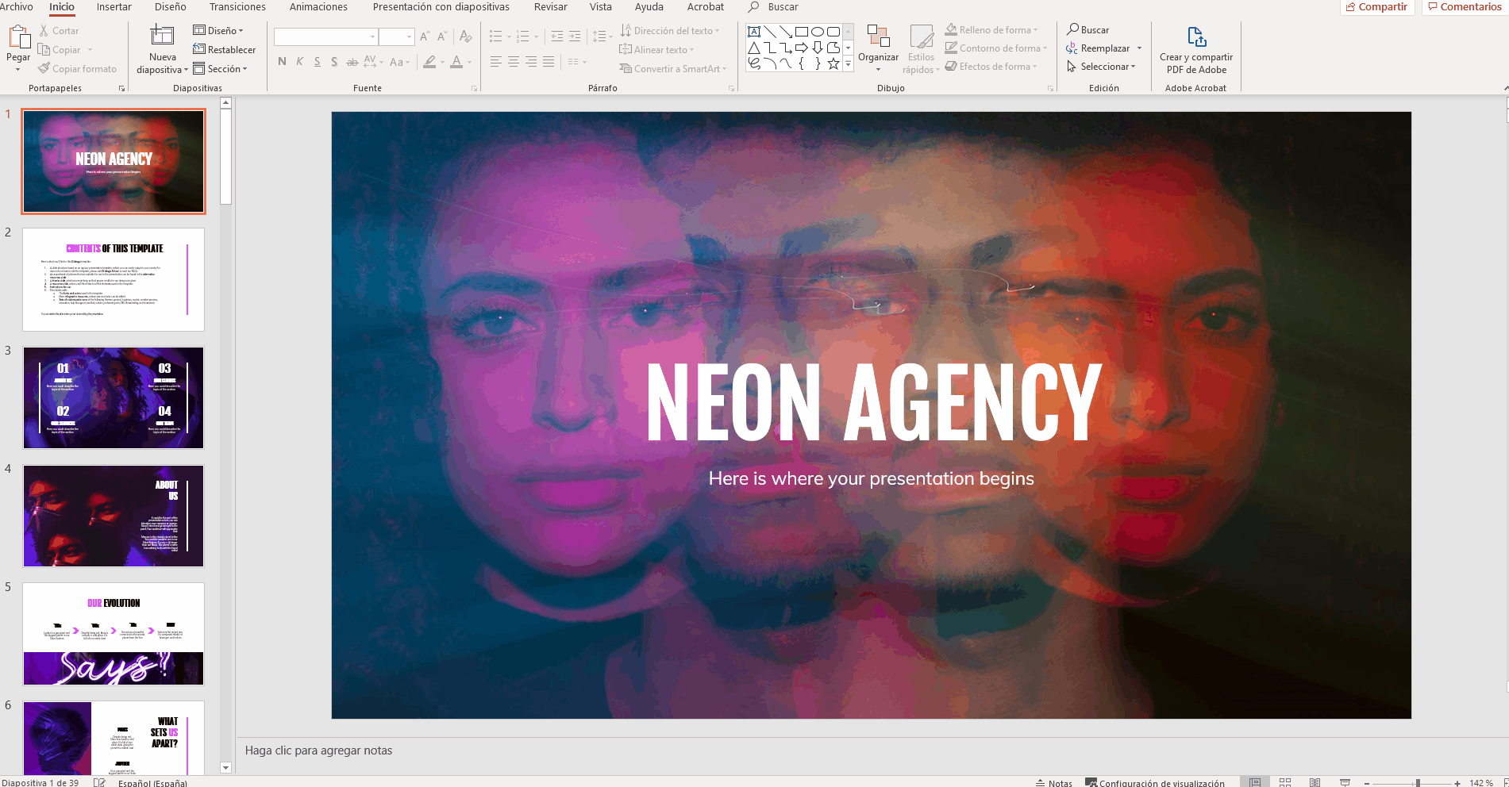Launch Fuente dialog from group corner
This screenshot has width=1509, height=787.
474,89
